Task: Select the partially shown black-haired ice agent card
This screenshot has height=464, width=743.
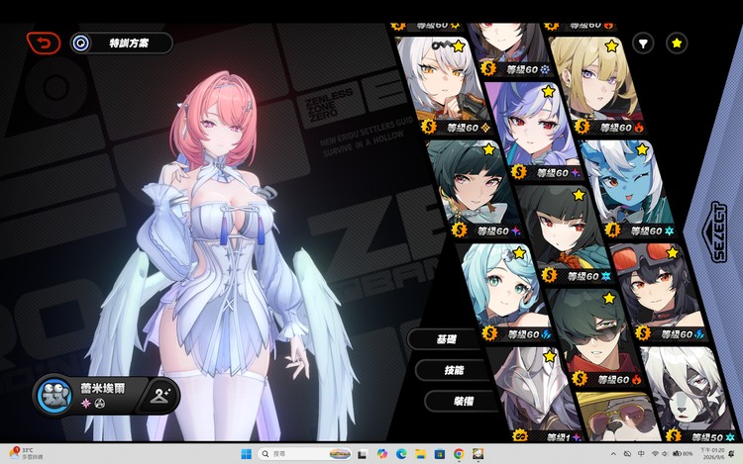Action: coord(509,49)
